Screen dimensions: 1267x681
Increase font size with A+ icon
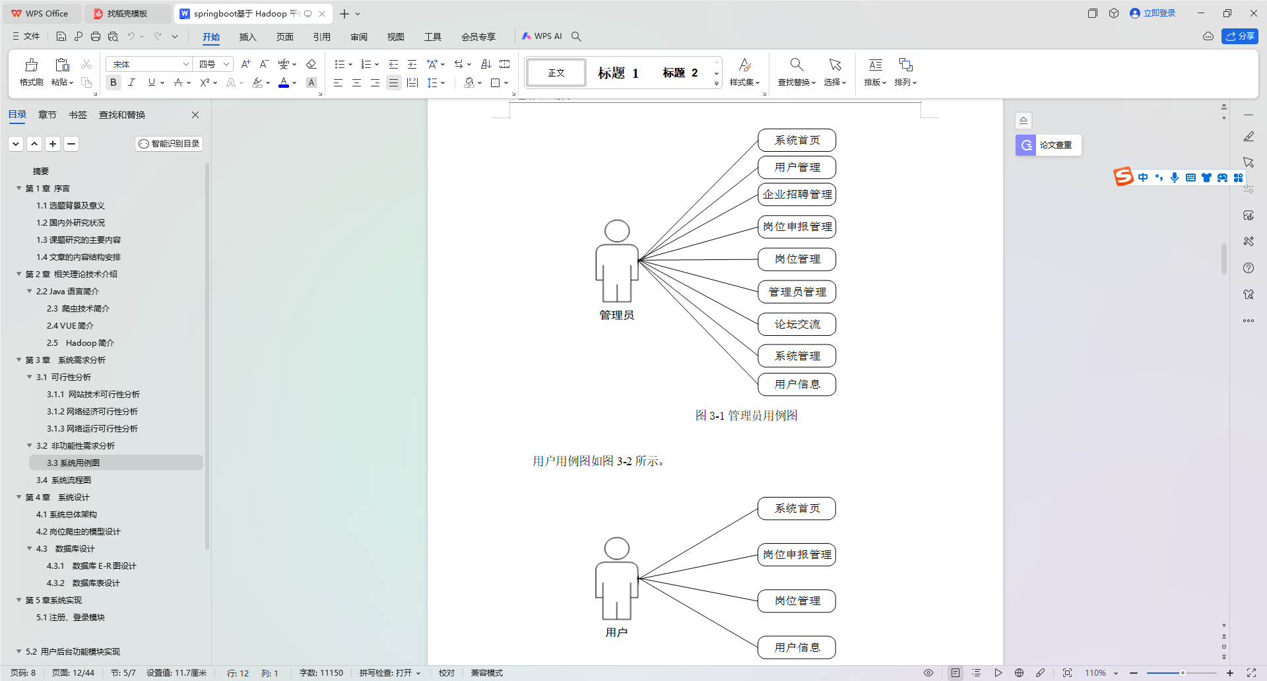[x=245, y=64]
